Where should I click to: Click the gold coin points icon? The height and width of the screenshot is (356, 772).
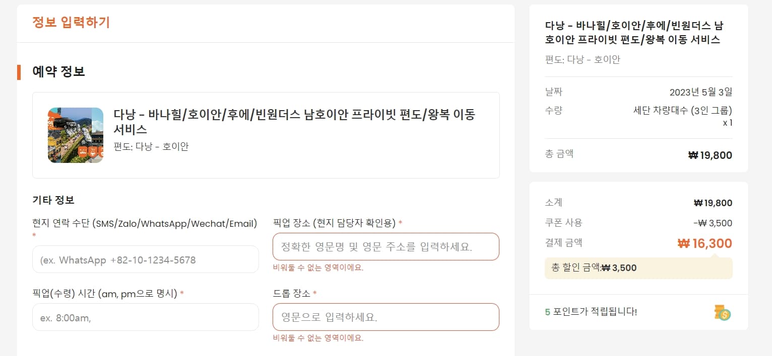[723, 313]
